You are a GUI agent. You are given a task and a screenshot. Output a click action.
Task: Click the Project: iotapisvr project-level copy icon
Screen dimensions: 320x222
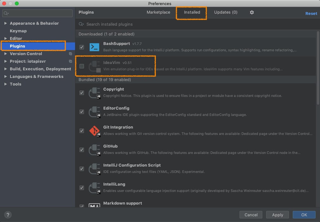(x=70, y=61)
